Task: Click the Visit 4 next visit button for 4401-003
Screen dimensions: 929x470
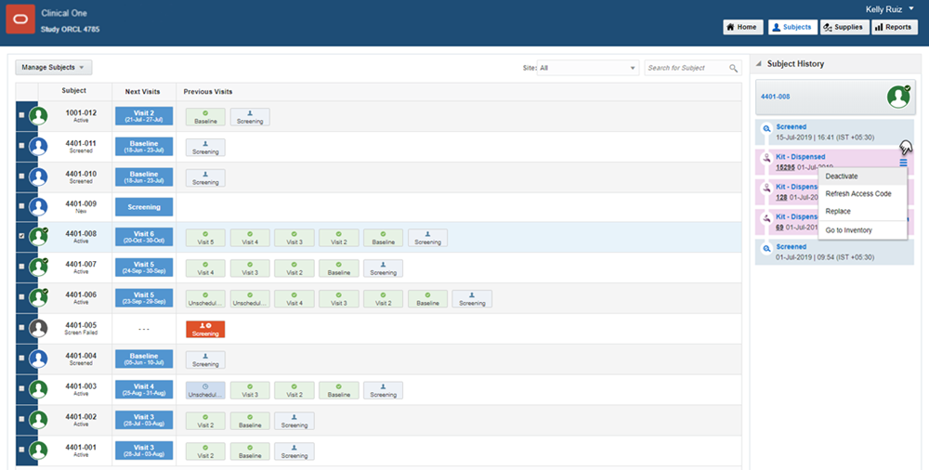Action: pos(144,389)
